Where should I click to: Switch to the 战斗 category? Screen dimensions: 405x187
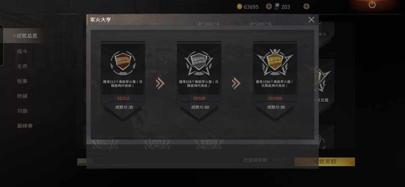pyautogui.click(x=22, y=51)
